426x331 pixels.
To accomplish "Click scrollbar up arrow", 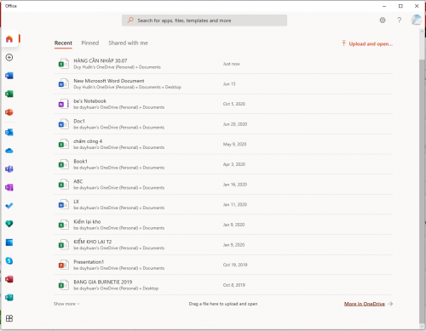I will click(422, 31).
